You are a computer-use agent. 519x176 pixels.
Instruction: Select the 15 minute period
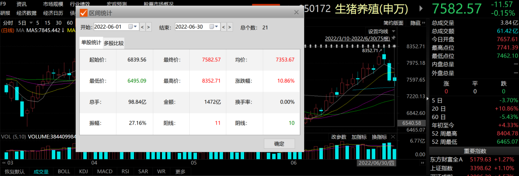click(x=48, y=23)
